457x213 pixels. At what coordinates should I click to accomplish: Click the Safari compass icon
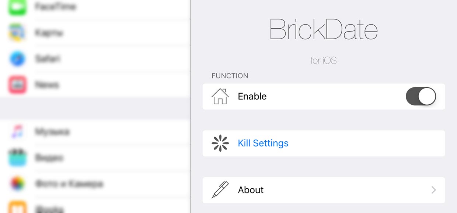pyautogui.click(x=17, y=59)
